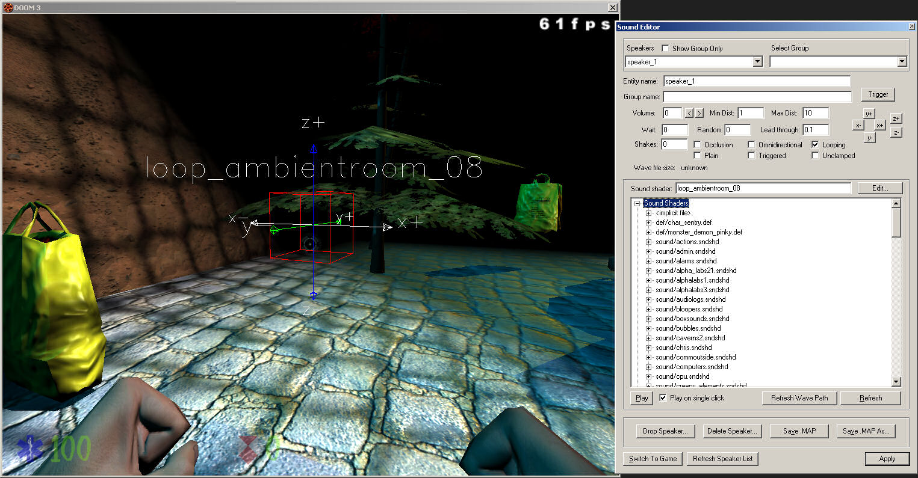This screenshot has width=918, height=478.
Task: Expand the def/monster_demon_pinky.def node
Action: pos(649,232)
